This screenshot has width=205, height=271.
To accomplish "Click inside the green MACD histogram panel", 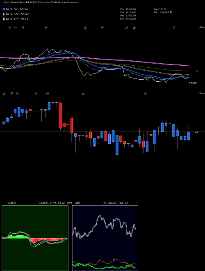I will (35, 238).
